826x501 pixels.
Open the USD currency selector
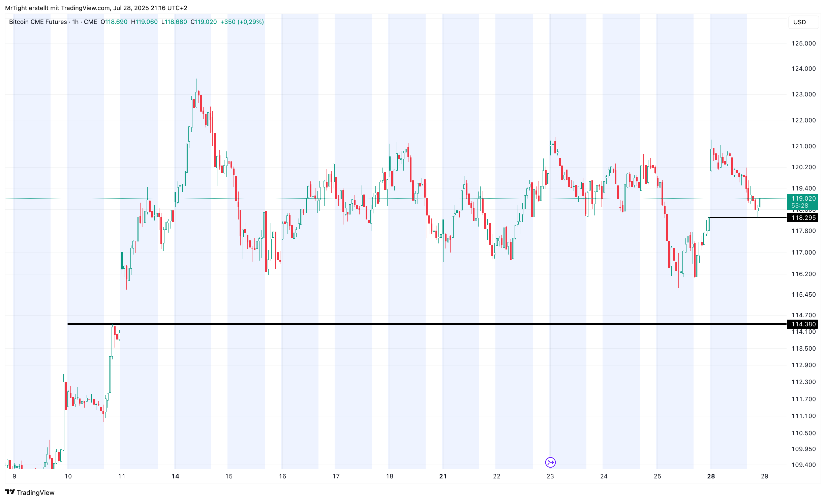(803, 22)
